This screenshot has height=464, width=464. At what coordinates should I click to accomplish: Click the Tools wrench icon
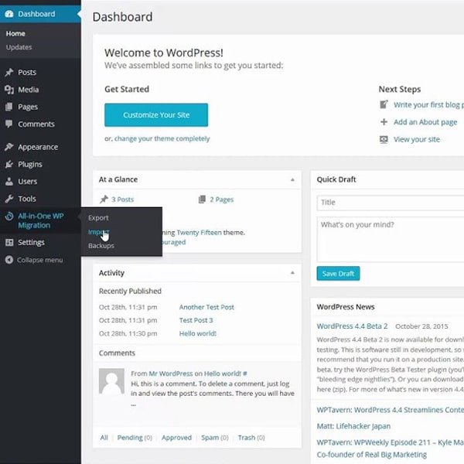click(9, 199)
